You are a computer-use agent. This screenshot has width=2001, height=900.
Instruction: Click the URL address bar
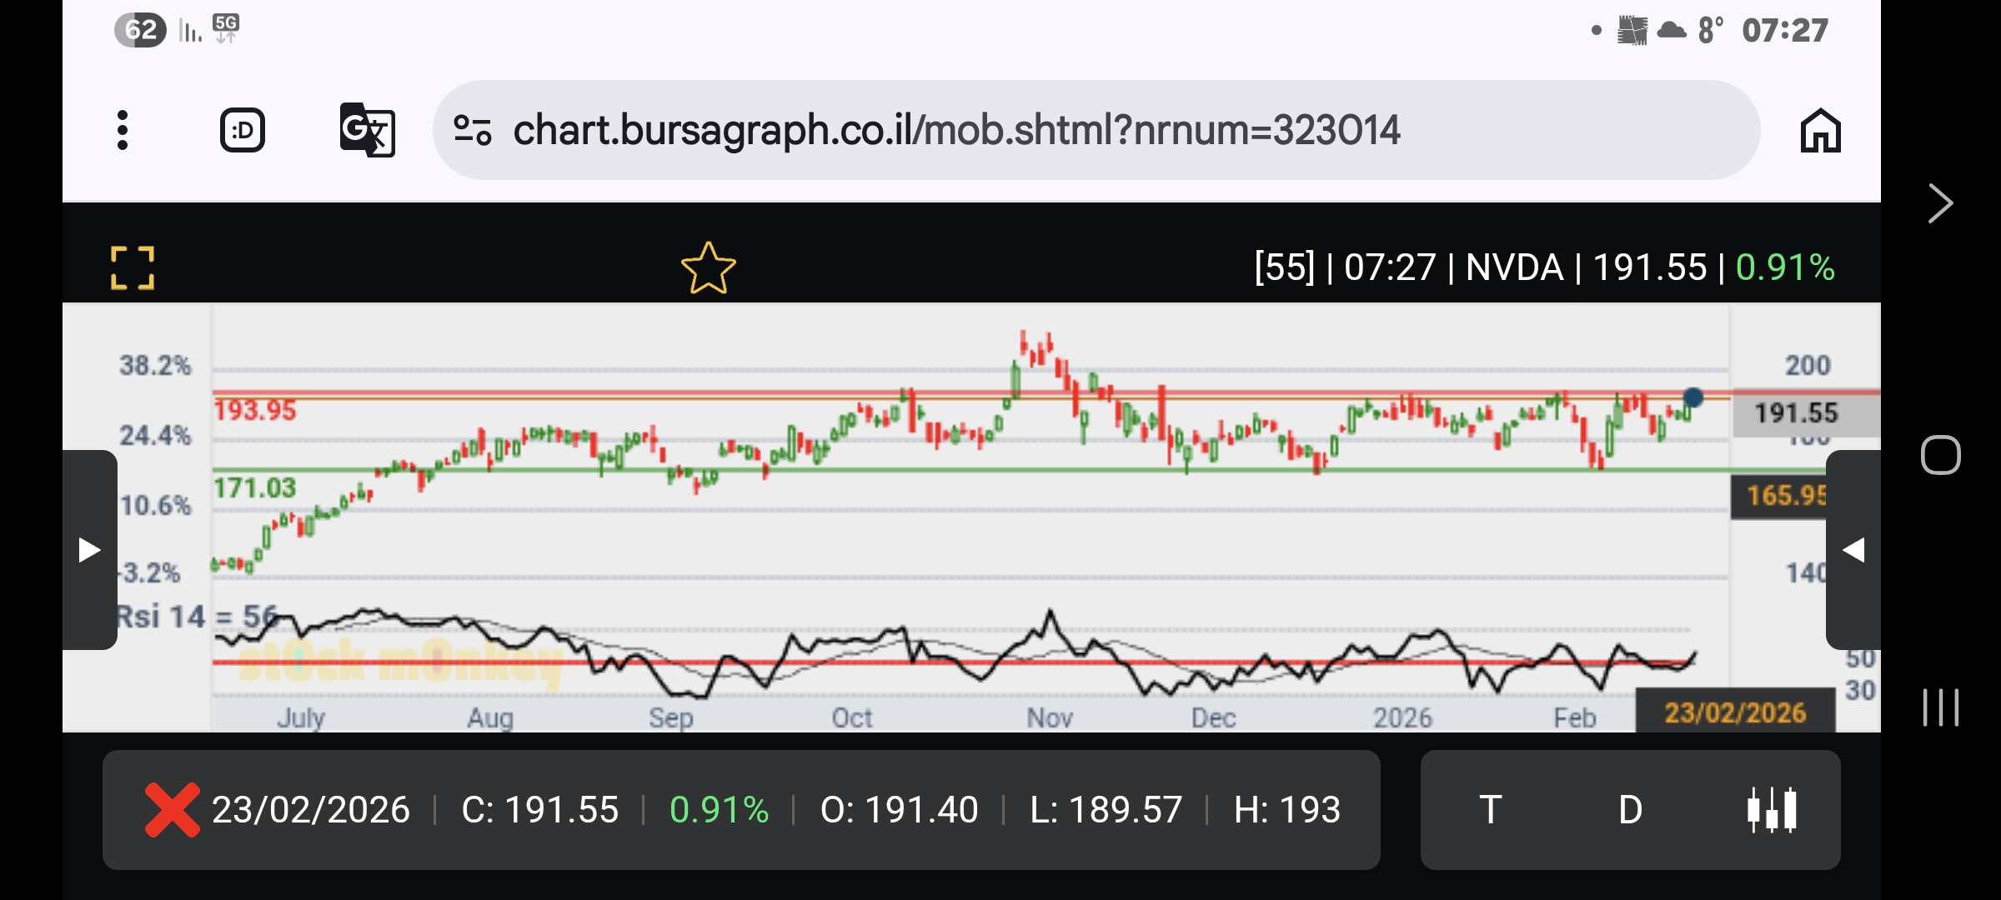coord(955,130)
